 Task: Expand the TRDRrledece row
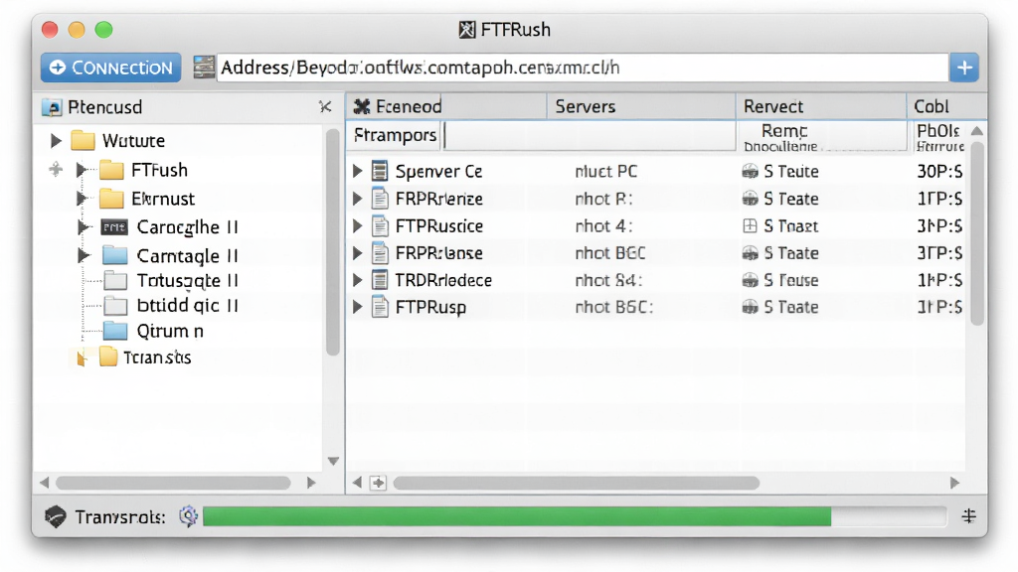coord(357,280)
